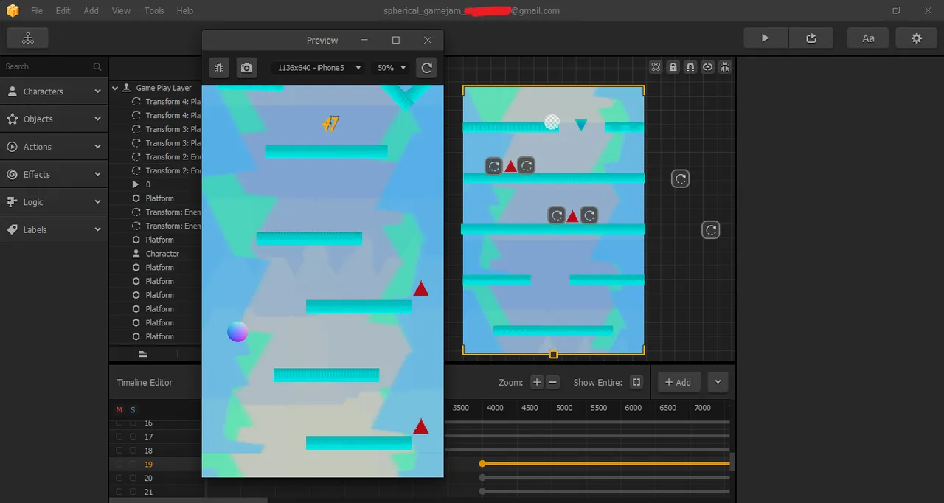Toggle mute checkbox for track 17

tap(119, 437)
